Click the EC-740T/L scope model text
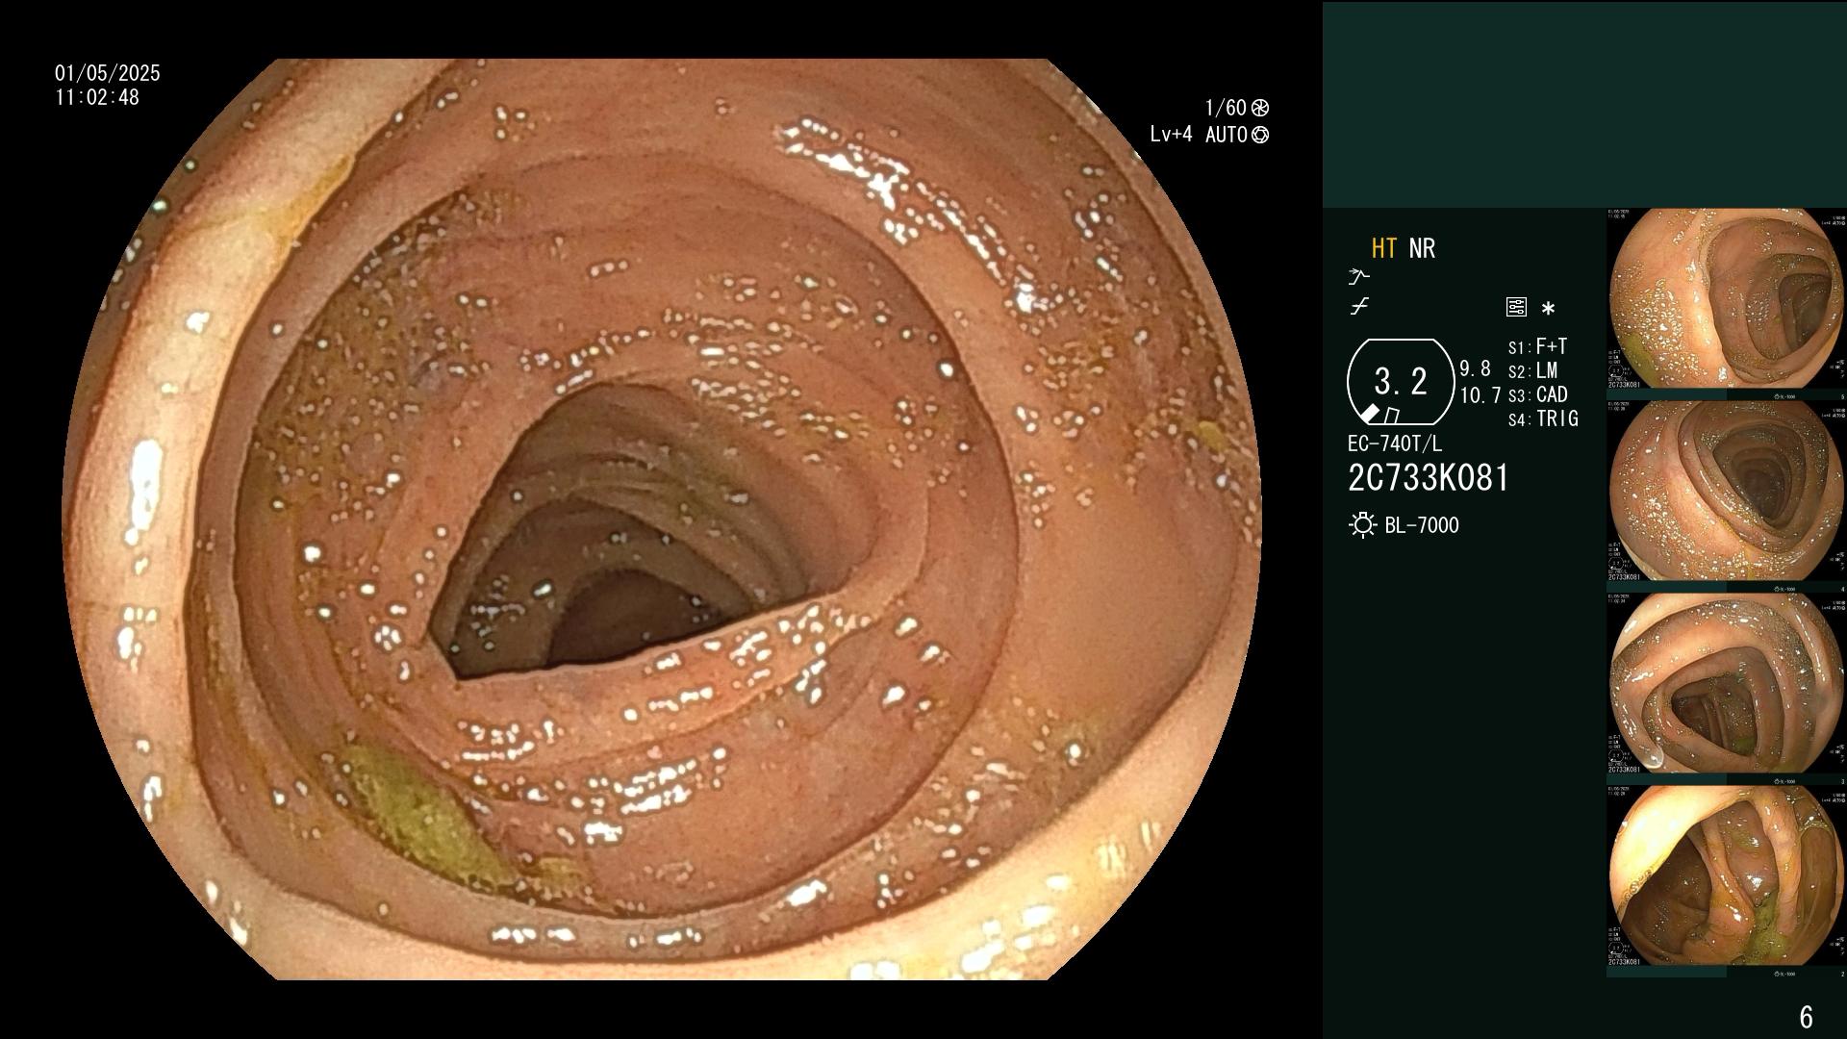Screen dimensions: 1847x1039 pyautogui.click(x=1395, y=443)
